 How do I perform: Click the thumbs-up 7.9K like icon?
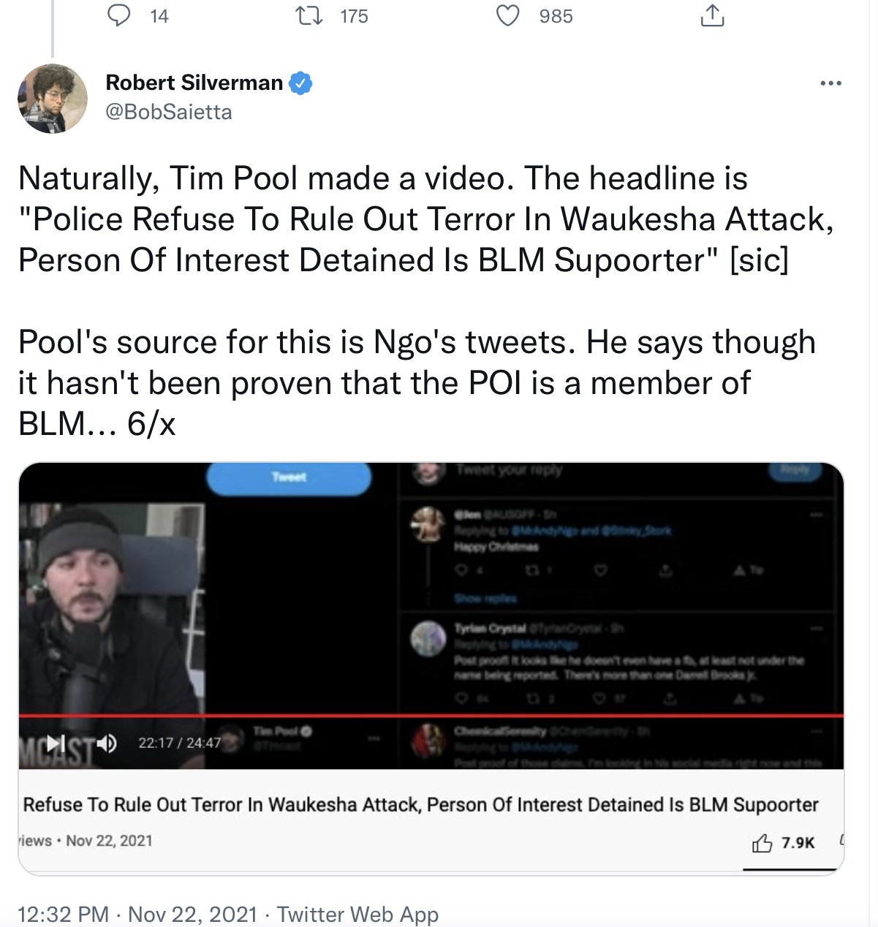(x=762, y=843)
